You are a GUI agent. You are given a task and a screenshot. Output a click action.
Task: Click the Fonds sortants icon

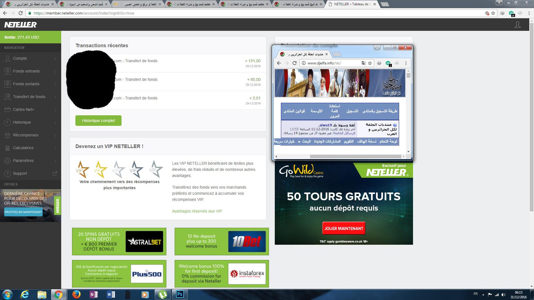tap(8, 84)
